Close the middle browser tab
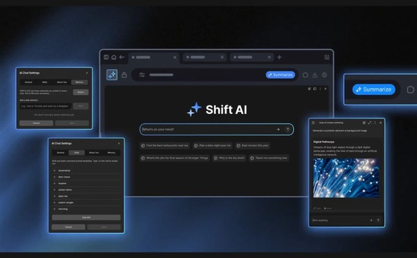The image size is (417, 258). point(222,57)
